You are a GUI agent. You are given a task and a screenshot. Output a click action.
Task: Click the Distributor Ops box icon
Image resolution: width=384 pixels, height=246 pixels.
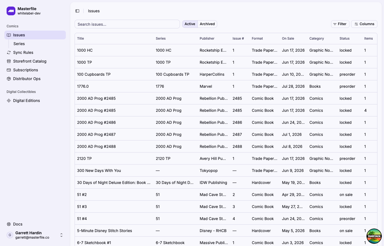[x=9, y=79]
